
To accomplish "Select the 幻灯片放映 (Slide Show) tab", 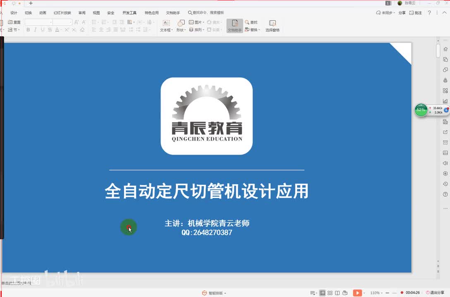I will click(x=62, y=13).
